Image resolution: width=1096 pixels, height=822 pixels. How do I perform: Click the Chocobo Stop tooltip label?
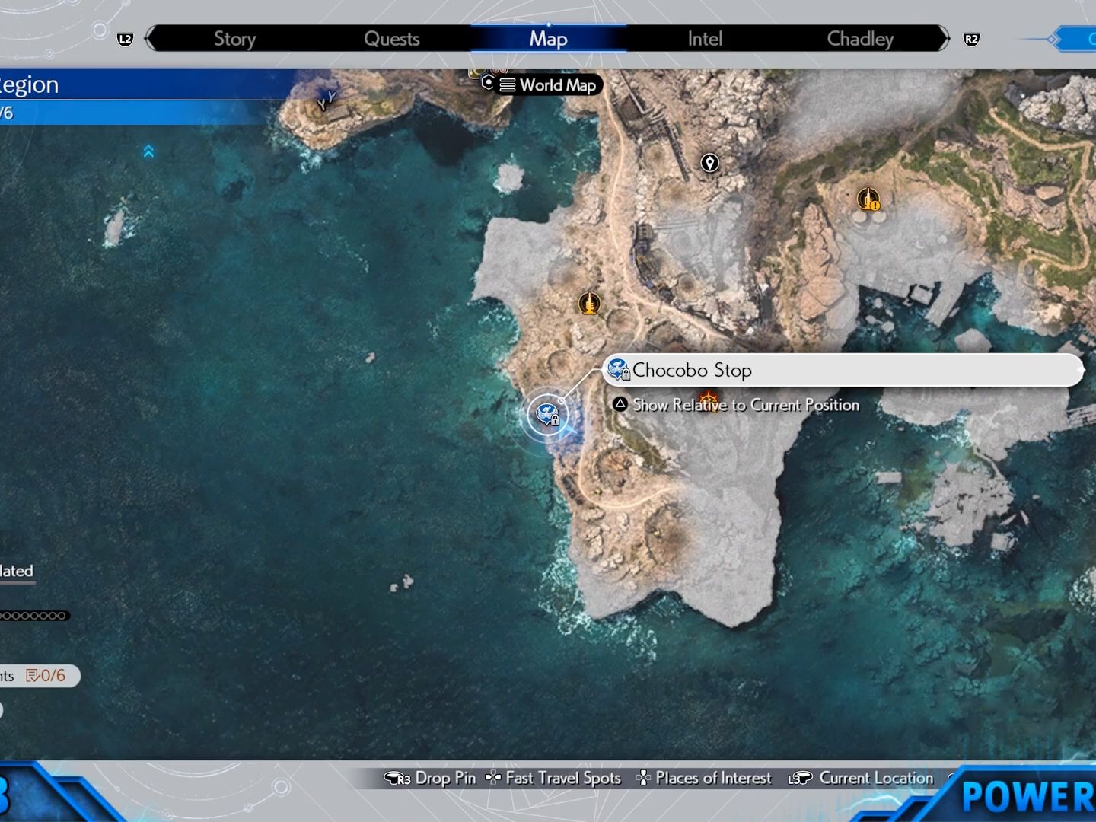click(x=843, y=371)
